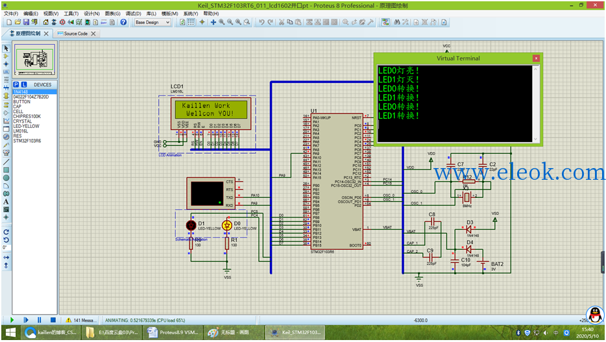Zoom out using the magnifier minus icon
Viewport: 606px width, 342px height.
point(230,23)
